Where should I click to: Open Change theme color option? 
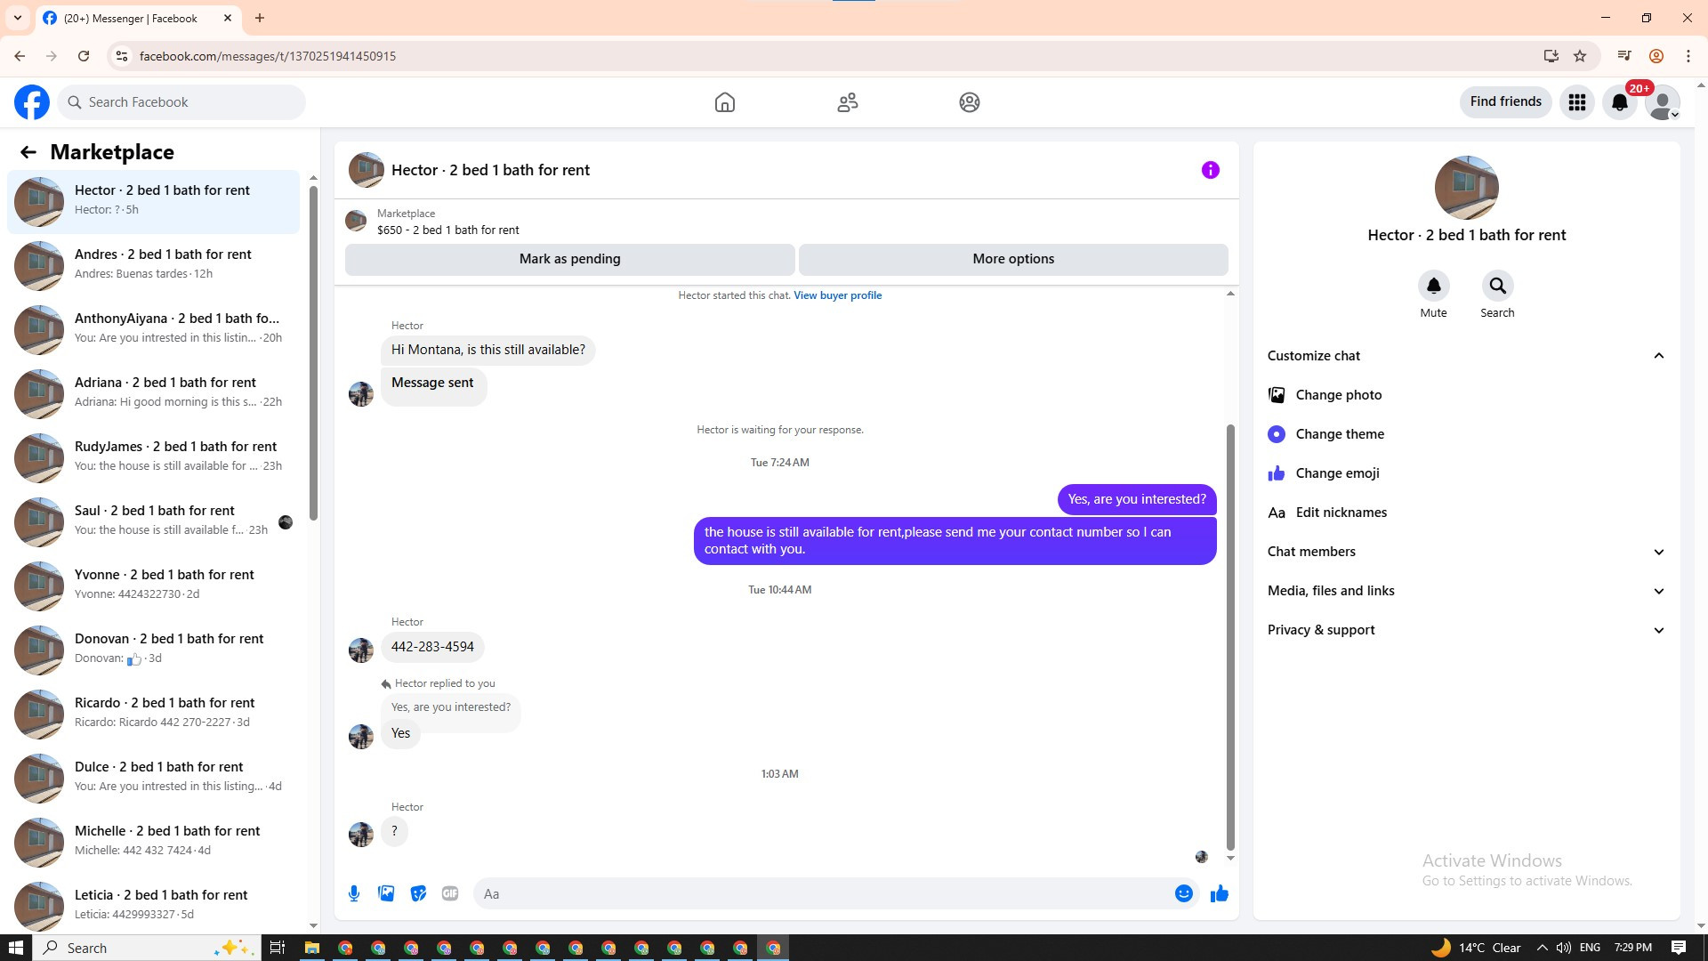tap(1340, 434)
